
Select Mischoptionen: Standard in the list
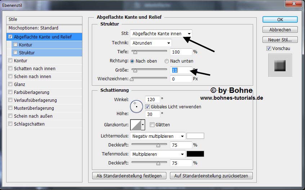click(33, 28)
